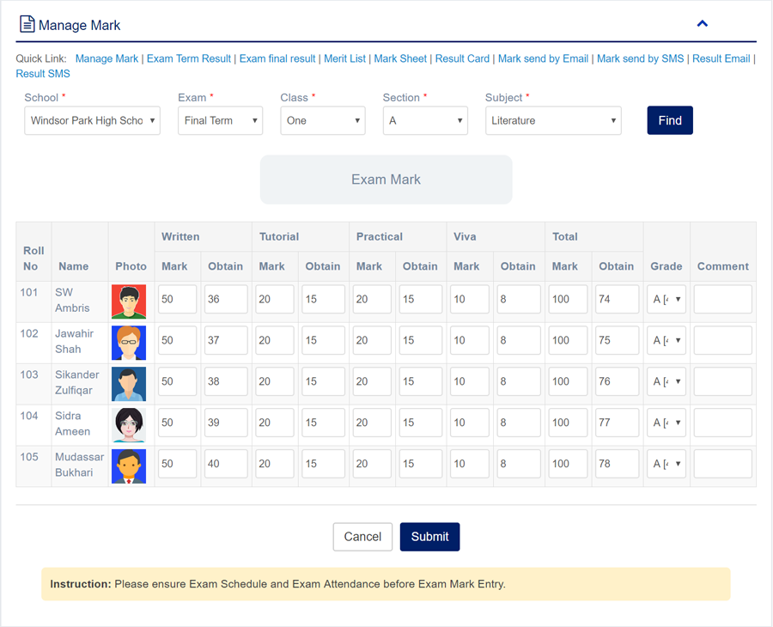Image resolution: width=773 pixels, height=627 pixels.
Task: Submit the exam marks
Action: pyautogui.click(x=429, y=537)
